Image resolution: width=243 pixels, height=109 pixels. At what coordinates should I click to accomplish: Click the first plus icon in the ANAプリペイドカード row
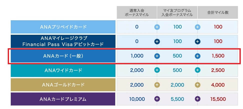tap(157, 27)
